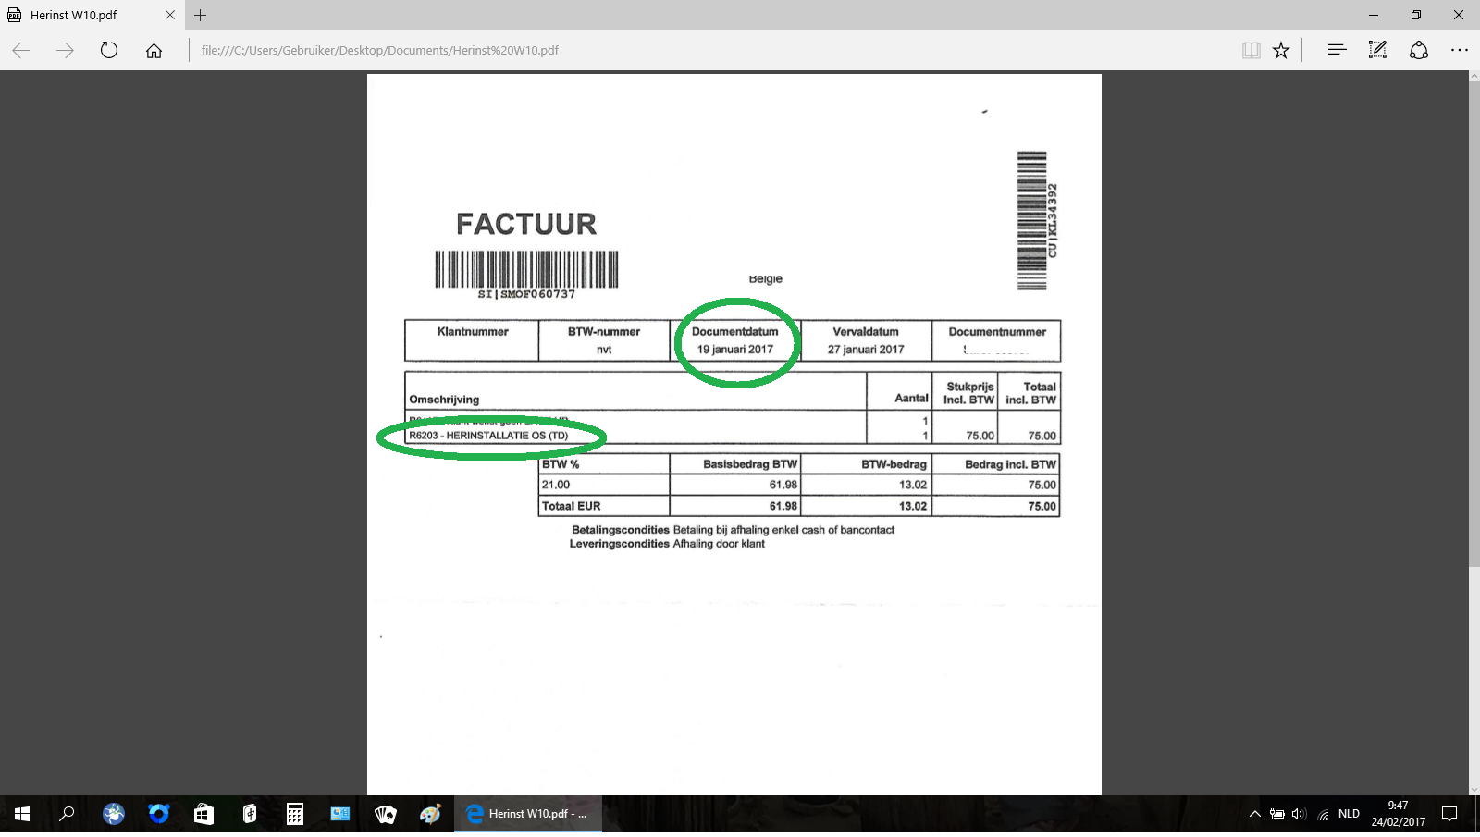Image resolution: width=1480 pixels, height=837 pixels.
Task: Open the Edge More actions menu
Action: pyautogui.click(x=1460, y=51)
